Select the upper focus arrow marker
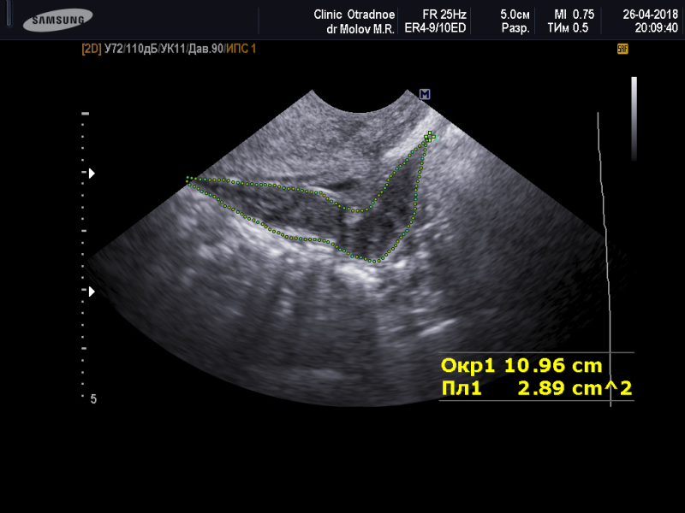Screen dimensions: 685x513 [92, 174]
